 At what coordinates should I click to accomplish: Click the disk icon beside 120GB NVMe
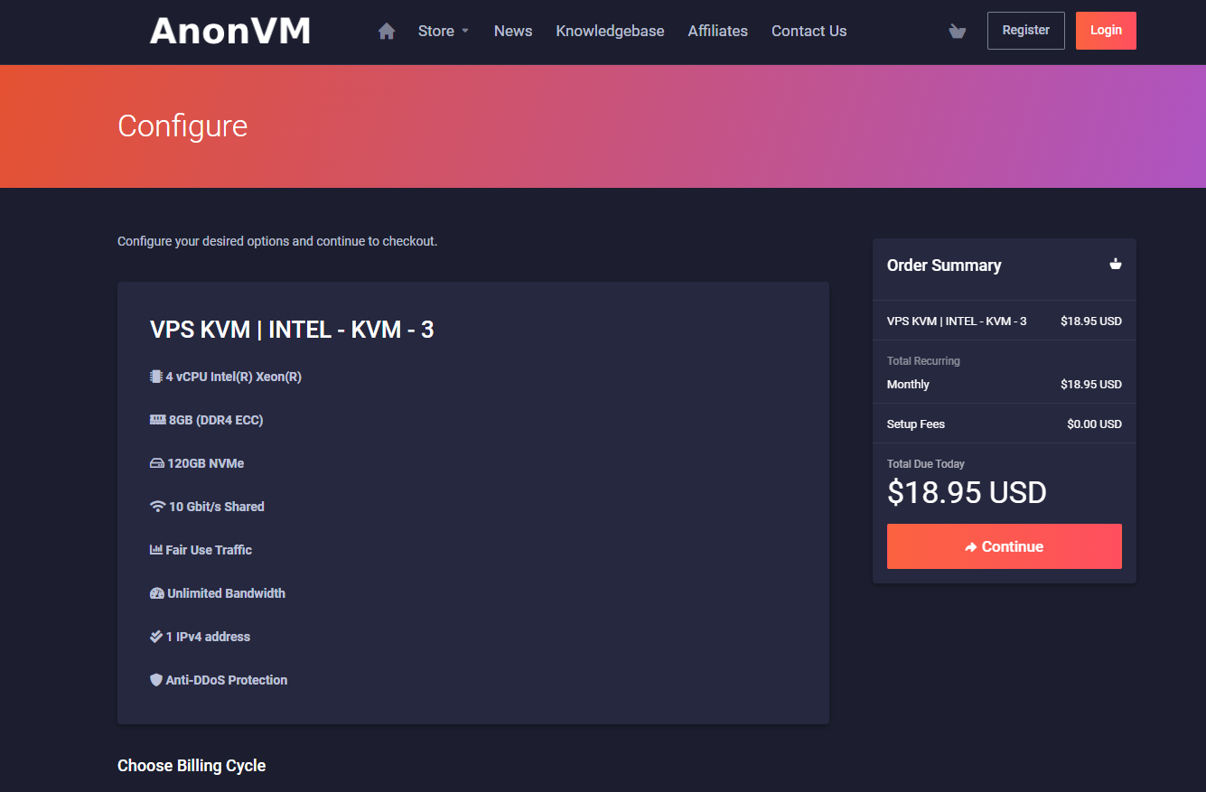155,462
